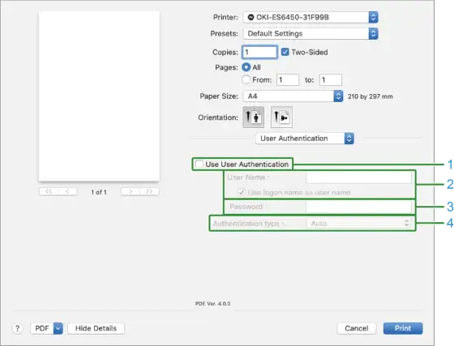The height and width of the screenshot is (346, 454).
Task: Open the User Authentication panel dropdown
Action: [305, 139]
